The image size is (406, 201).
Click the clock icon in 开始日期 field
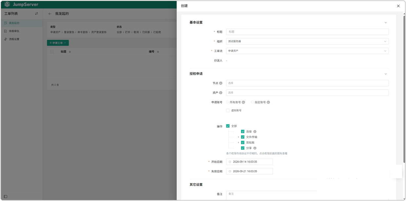coord(230,162)
